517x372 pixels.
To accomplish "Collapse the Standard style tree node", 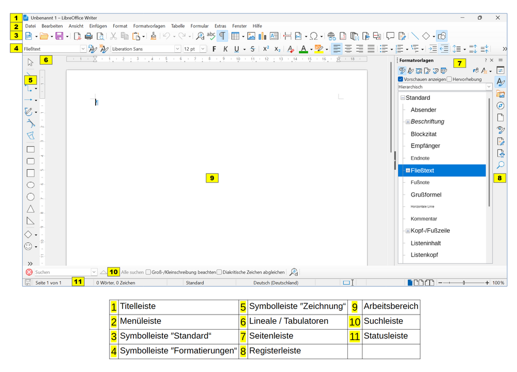I will point(403,98).
